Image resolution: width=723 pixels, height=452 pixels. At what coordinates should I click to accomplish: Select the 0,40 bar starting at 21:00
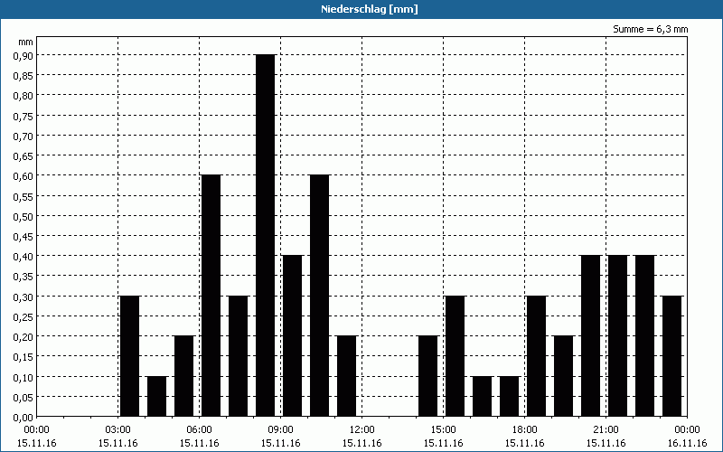pos(618,335)
